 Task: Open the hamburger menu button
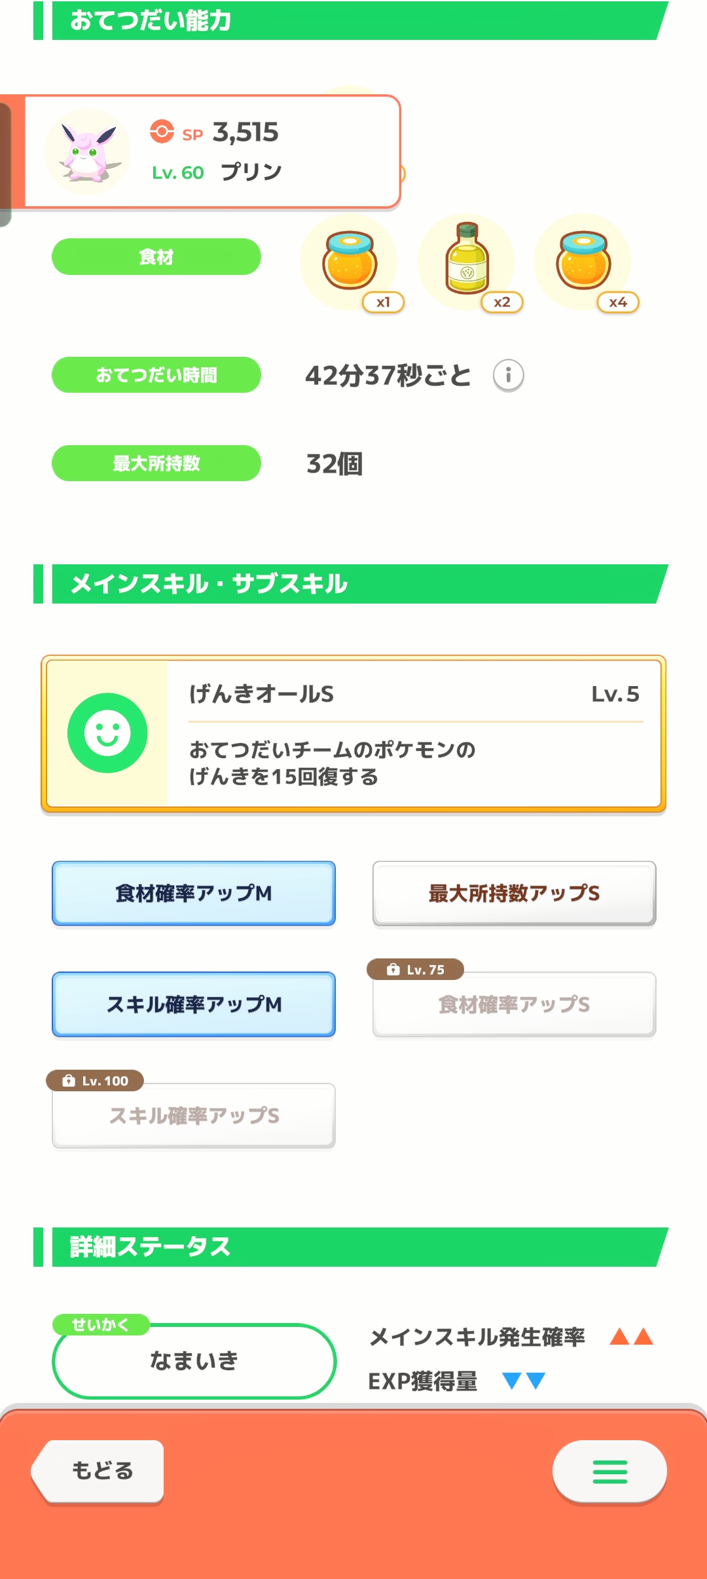tap(609, 1471)
